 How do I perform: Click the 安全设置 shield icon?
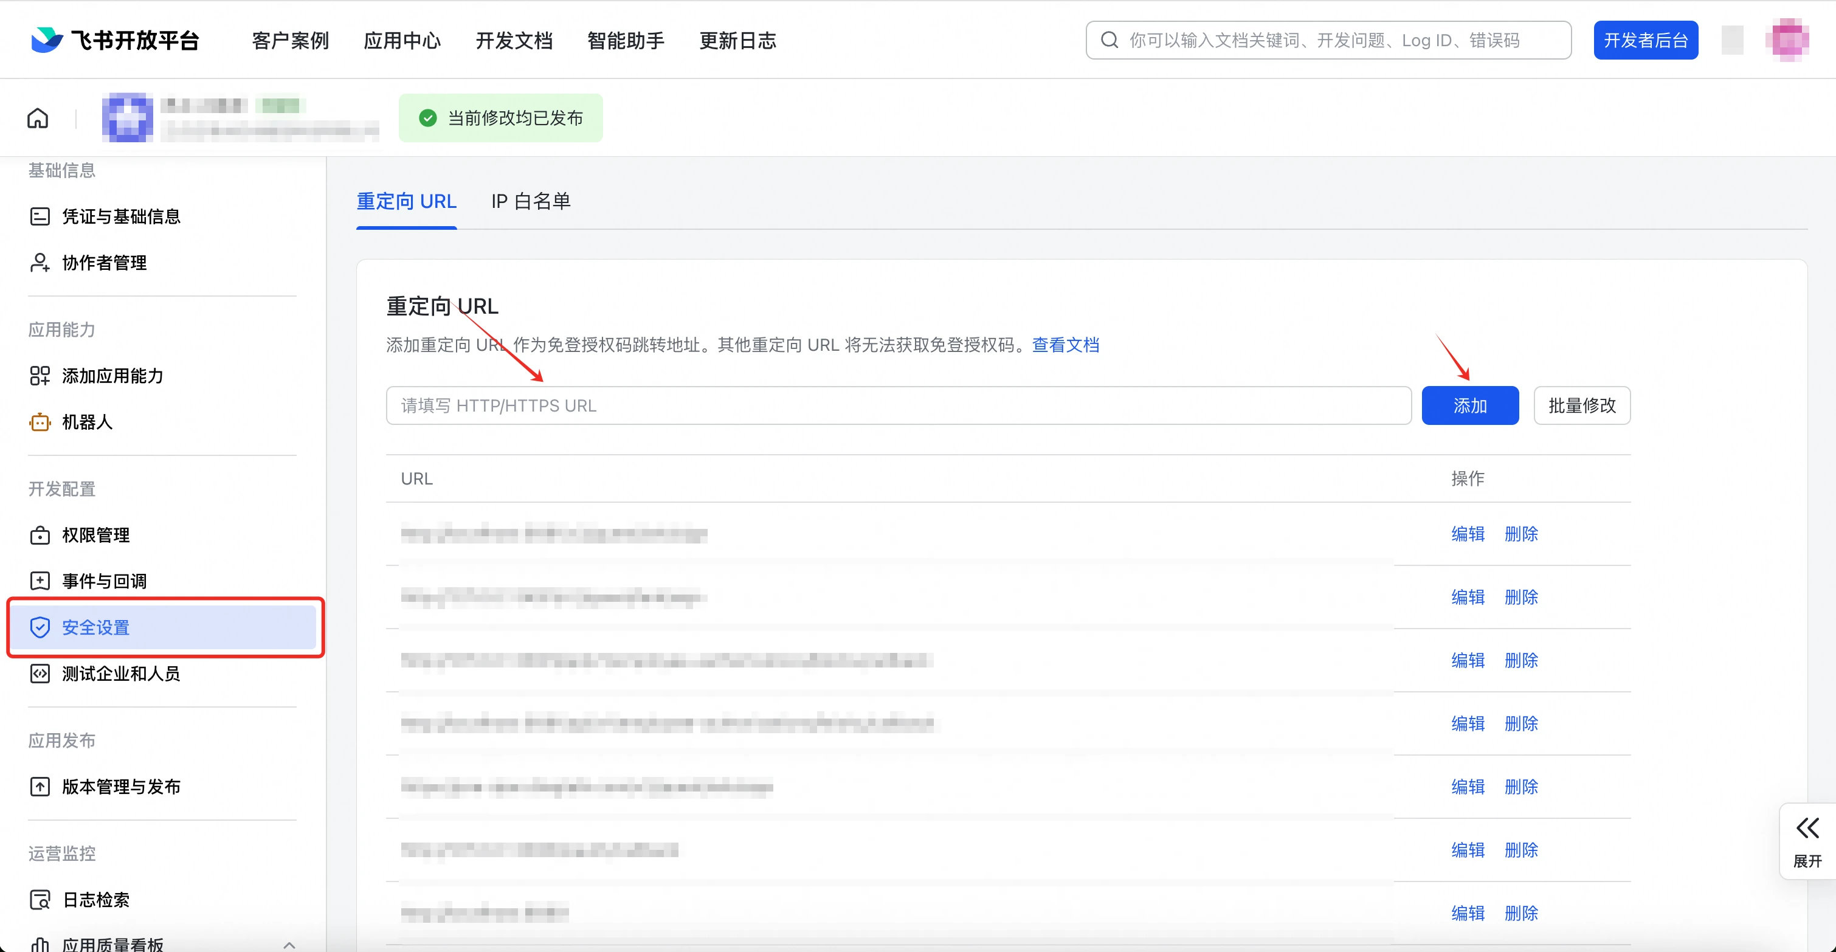[x=40, y=627]
